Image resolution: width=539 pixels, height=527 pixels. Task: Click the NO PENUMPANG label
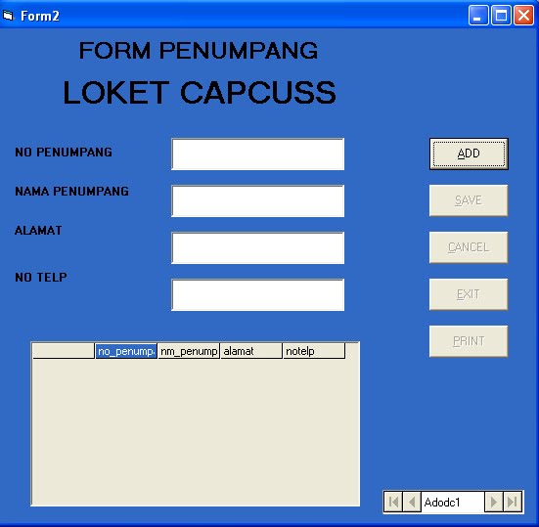[x=64, y=153]
